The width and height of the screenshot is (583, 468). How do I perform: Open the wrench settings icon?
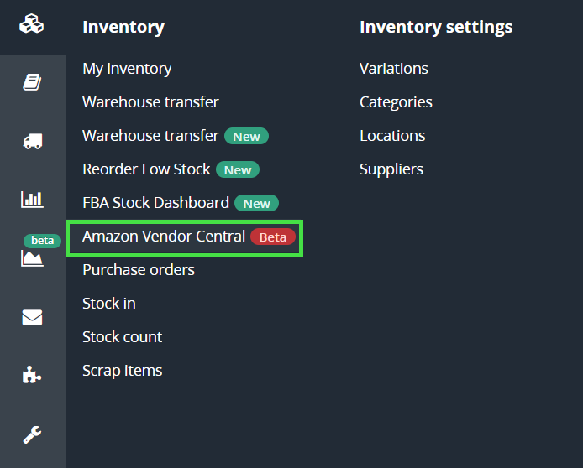click(x=32, y=434)
